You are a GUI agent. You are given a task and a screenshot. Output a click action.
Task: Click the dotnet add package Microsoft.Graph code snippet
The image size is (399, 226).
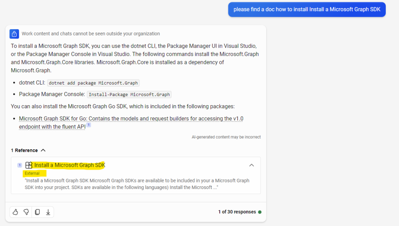93,83
